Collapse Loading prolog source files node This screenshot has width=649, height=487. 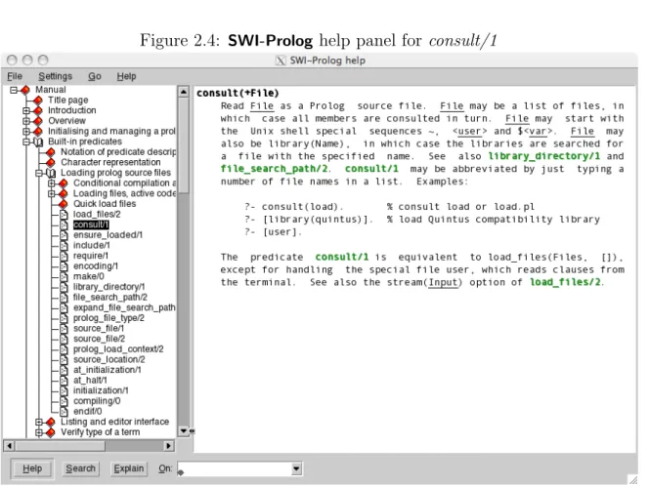tap(39, 173)
